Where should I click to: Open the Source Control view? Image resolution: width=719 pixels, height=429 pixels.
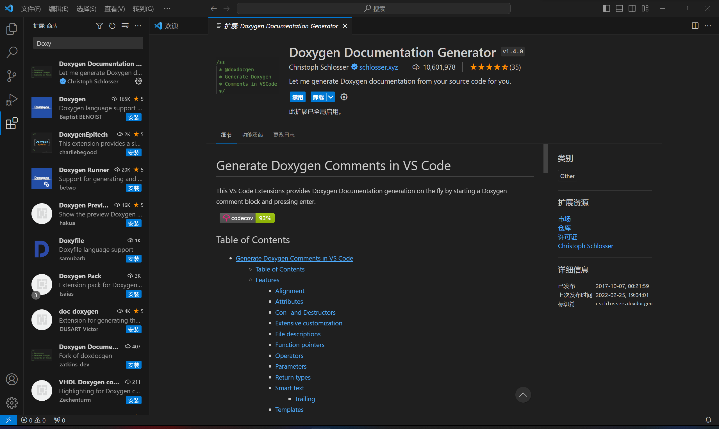[12, 76]
